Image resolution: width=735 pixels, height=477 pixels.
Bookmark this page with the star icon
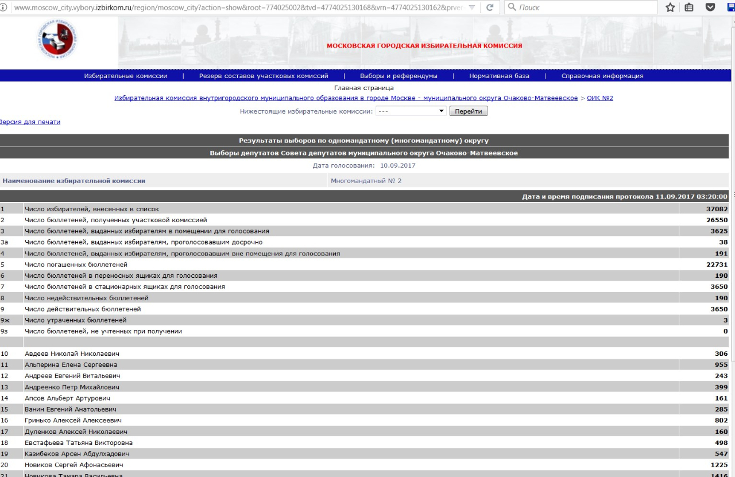coord(670,7)
